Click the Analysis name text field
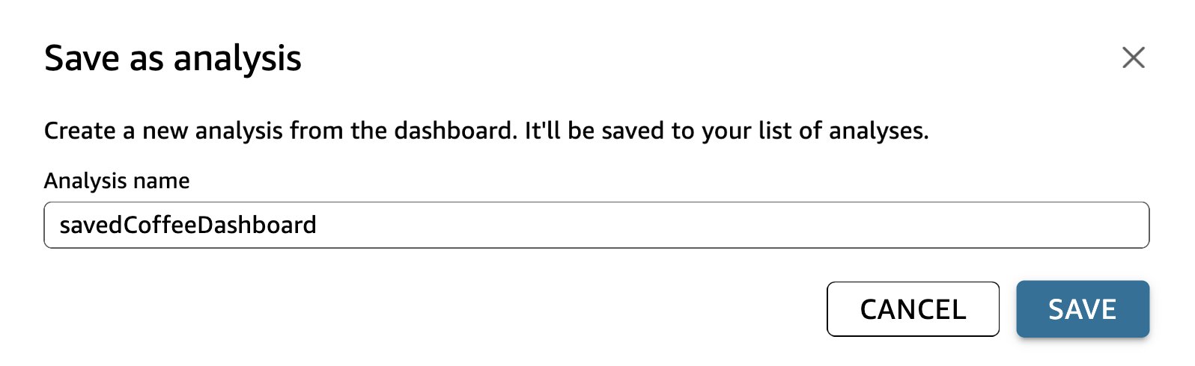 tap(596, 225)
